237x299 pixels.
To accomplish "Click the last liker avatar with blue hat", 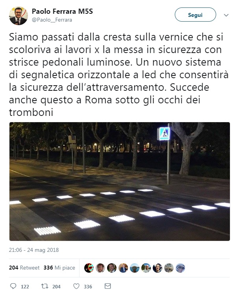I will pos(180,268).
